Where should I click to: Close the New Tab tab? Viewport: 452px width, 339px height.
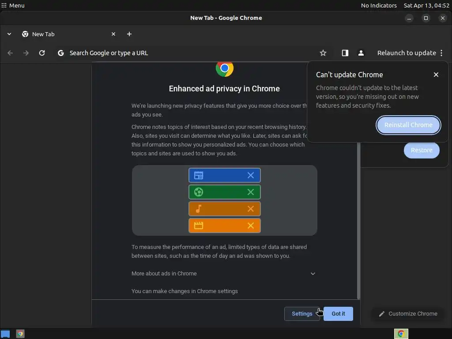coord(113,34)
